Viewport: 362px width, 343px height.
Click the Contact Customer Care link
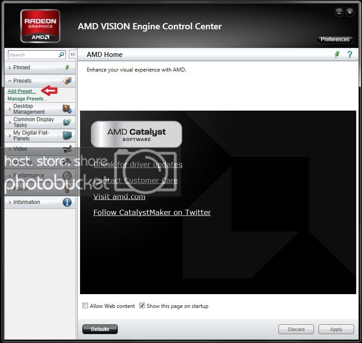pos(136,180)
